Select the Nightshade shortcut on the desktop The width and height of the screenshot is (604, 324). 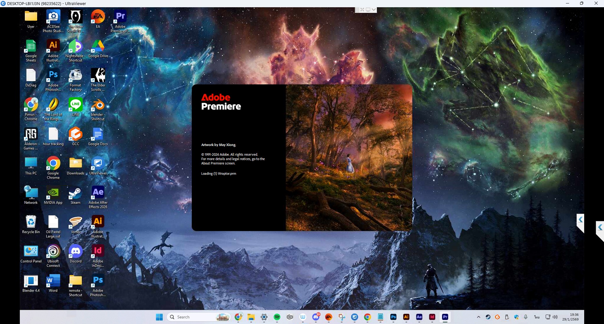coord(75,51)
